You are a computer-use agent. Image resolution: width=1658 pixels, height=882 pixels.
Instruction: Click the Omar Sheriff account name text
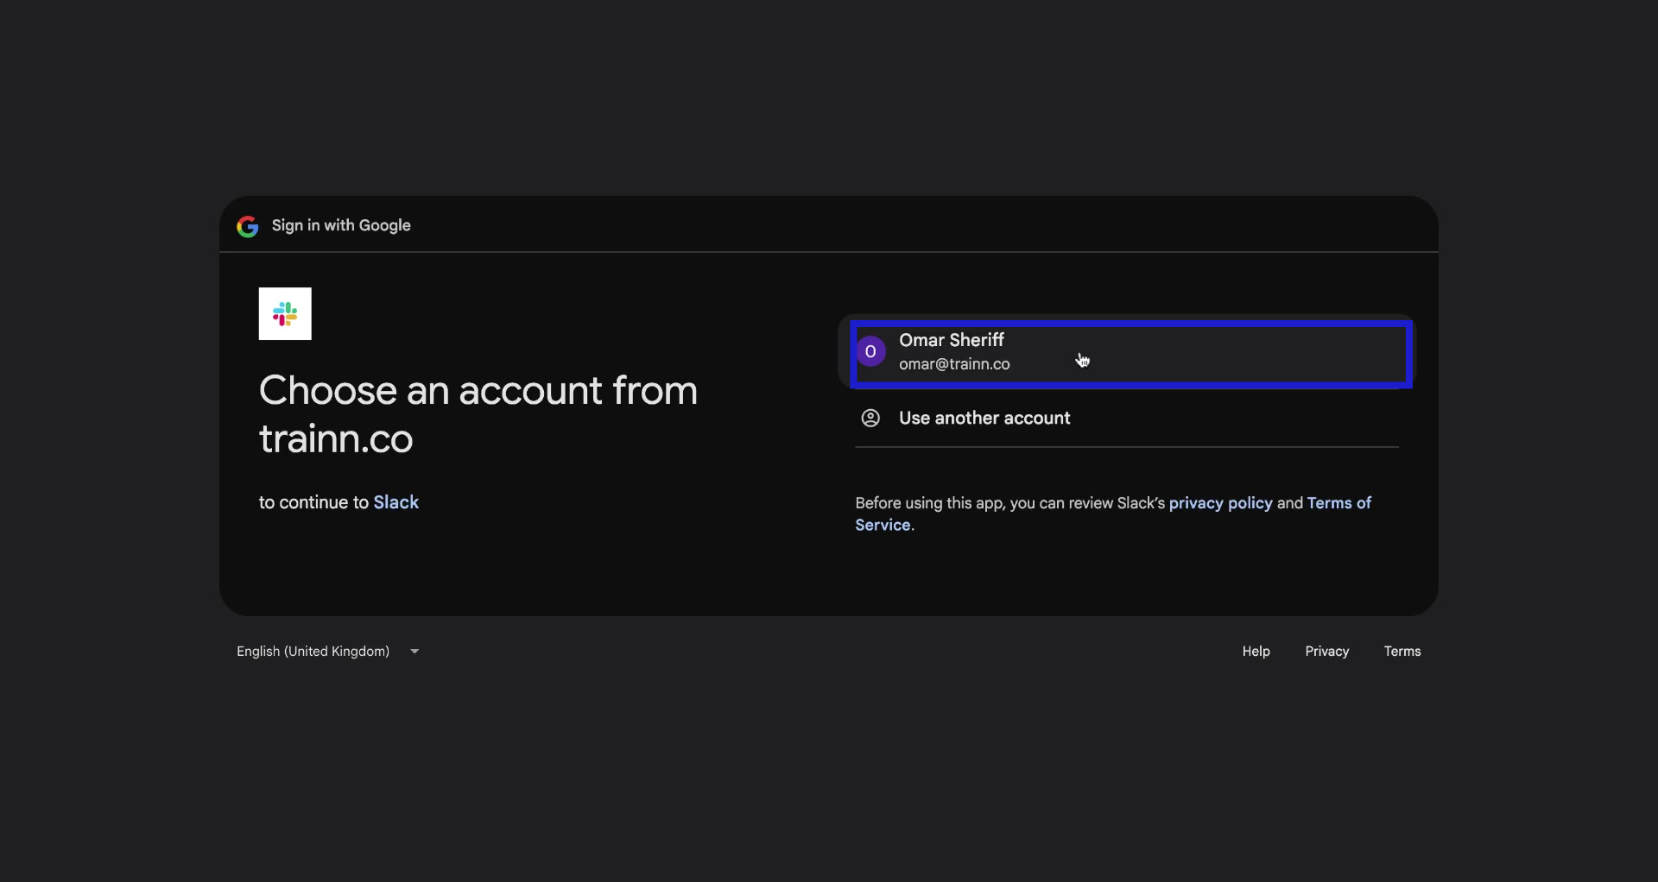pyautogui.click(x=952, y=340)
